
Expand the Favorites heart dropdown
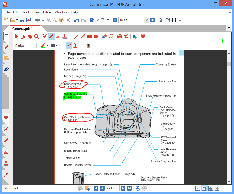147,36
